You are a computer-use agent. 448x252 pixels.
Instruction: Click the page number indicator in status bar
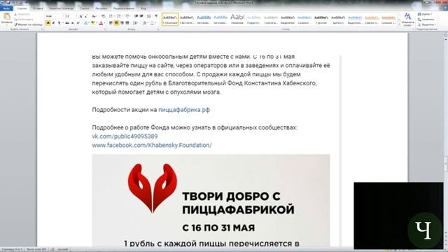point(12,249)
